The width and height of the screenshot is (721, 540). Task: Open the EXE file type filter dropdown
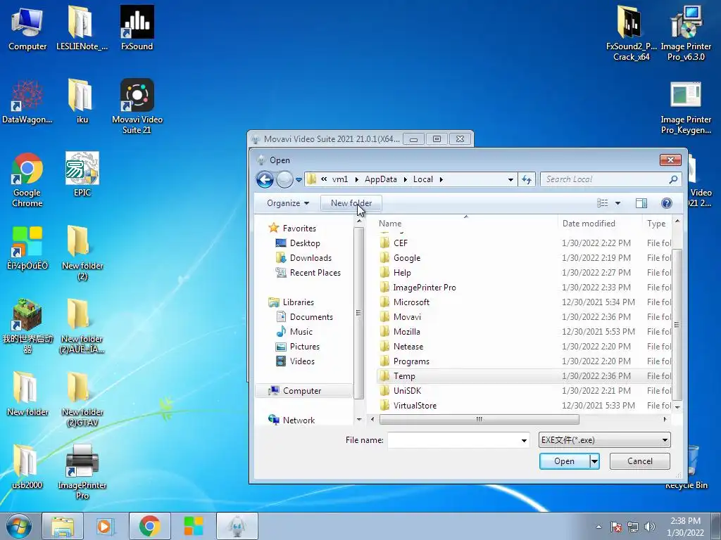tap(604, 440)
